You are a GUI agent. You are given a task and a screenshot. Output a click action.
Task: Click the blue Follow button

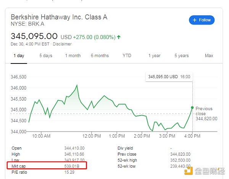point(202,20)
